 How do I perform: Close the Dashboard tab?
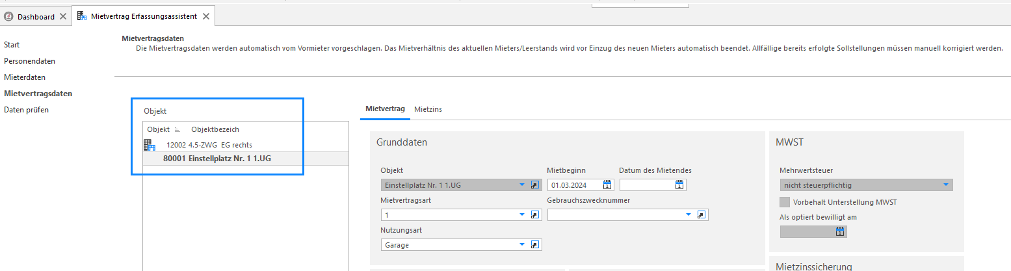coord(62,17)
